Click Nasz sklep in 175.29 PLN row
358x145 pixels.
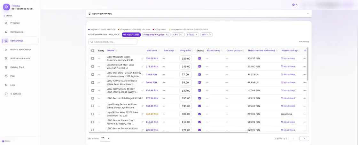288,98
